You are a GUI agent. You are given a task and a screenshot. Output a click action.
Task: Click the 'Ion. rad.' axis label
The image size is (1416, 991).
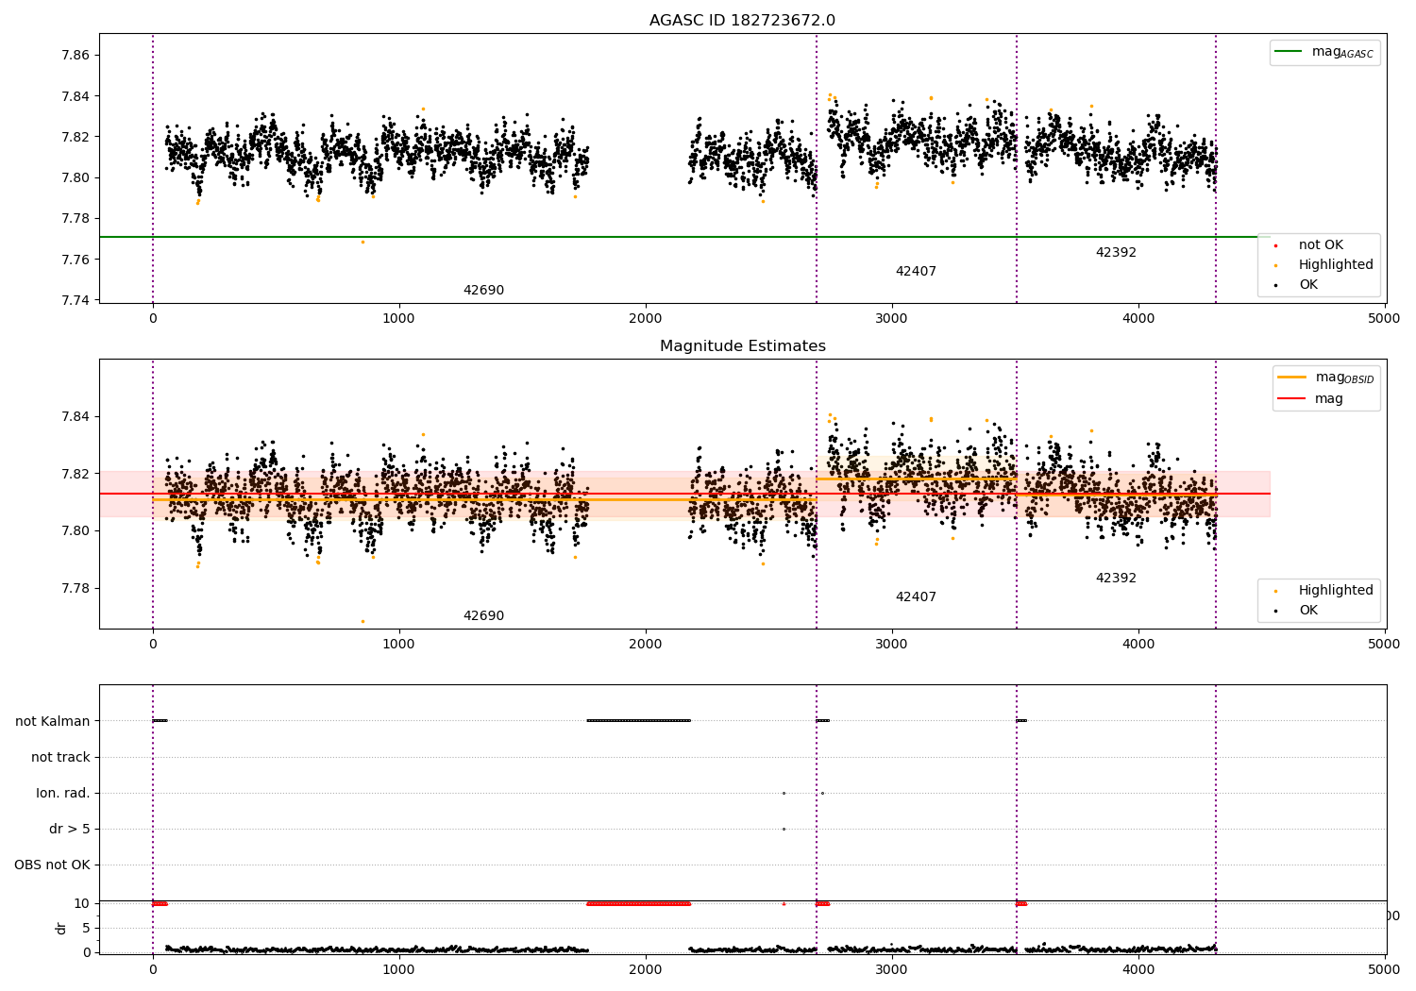pos(63,793)
